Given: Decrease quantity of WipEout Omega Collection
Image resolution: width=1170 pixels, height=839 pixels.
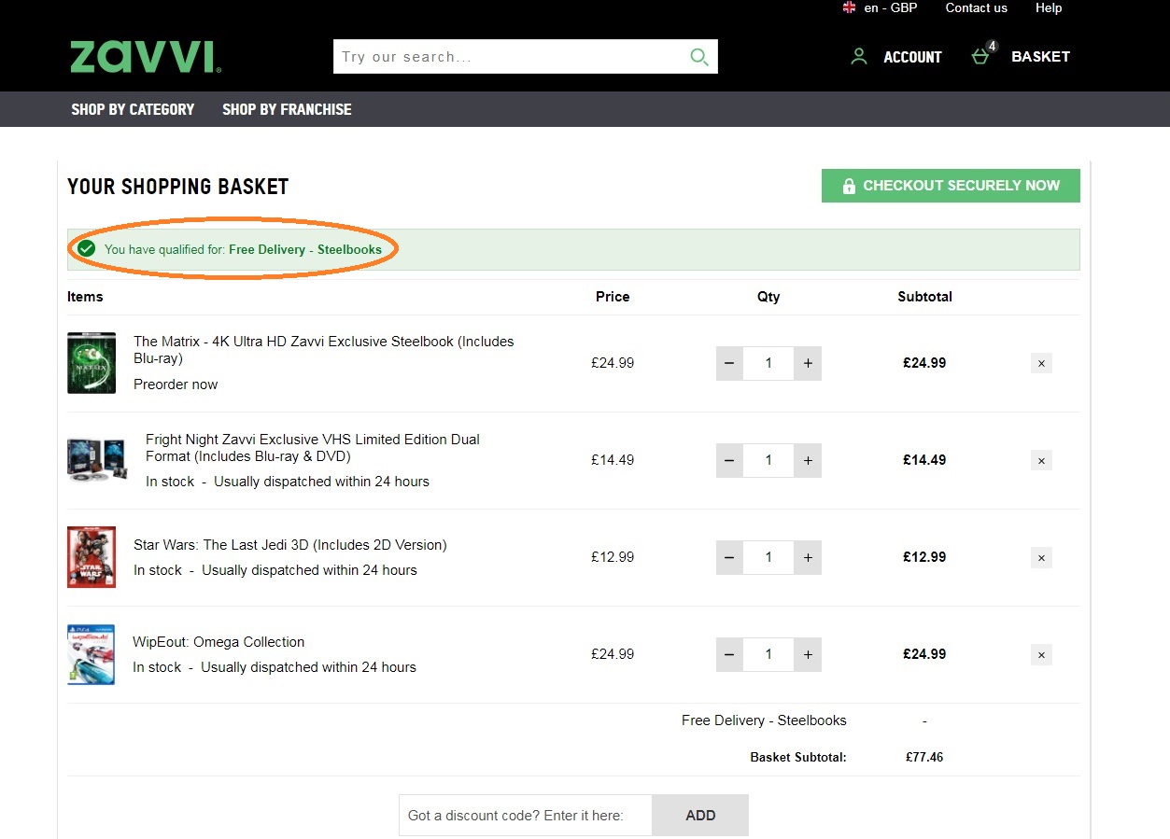Looking at the screenshot, I should point(729,654).
